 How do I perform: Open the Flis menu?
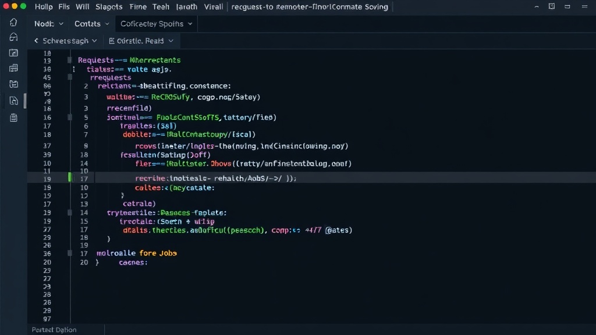[64, 7]
